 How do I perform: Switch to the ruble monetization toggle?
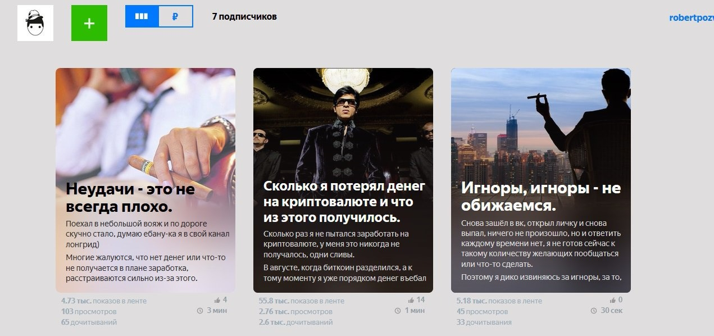(176, 16)
